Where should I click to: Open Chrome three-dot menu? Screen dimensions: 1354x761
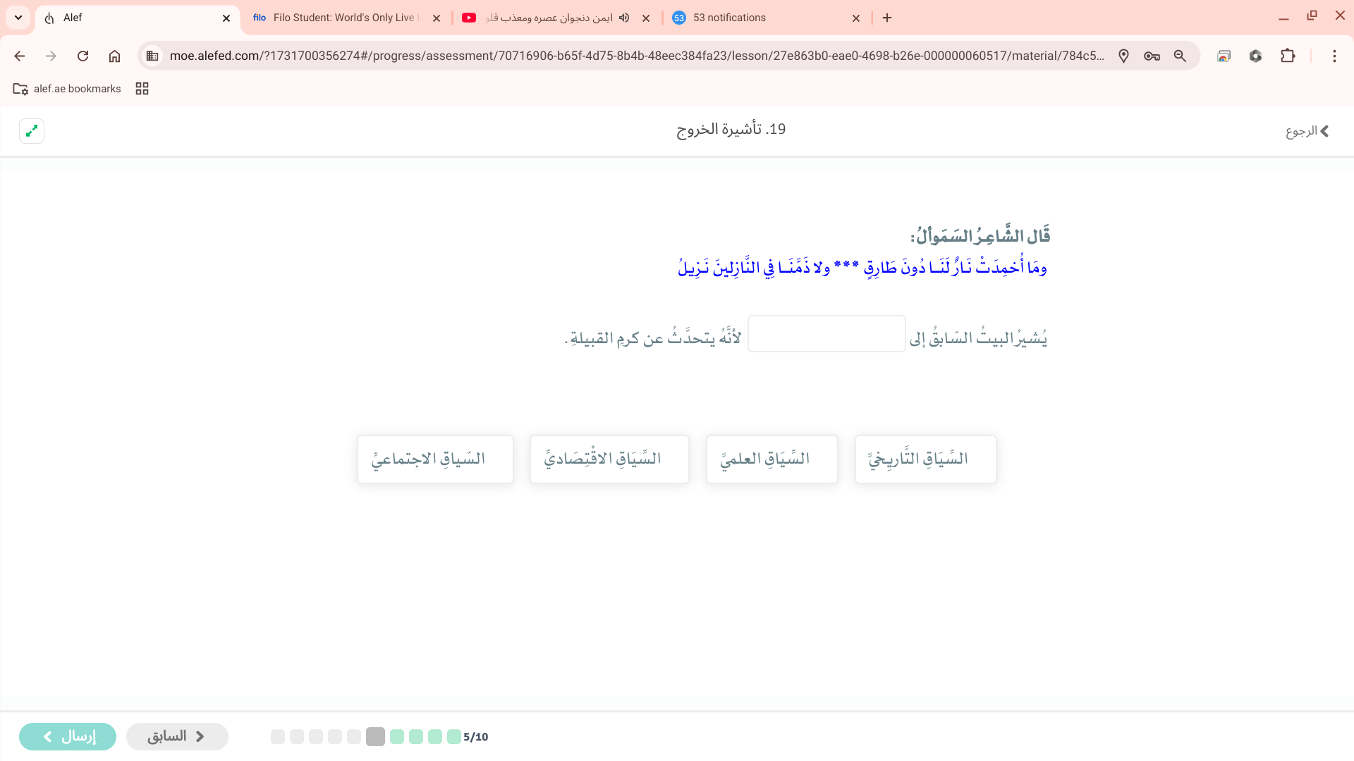tap(1334, 56)
